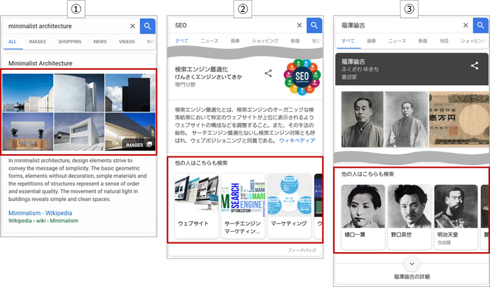Select the NEWS tab for minimalist architecture
Image resolution: width=490 pixels, height=287 pixels.
pos(100,42)
